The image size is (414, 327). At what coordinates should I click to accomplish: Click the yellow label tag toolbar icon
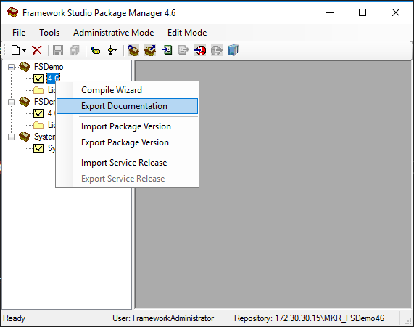[x=96, y=50]
